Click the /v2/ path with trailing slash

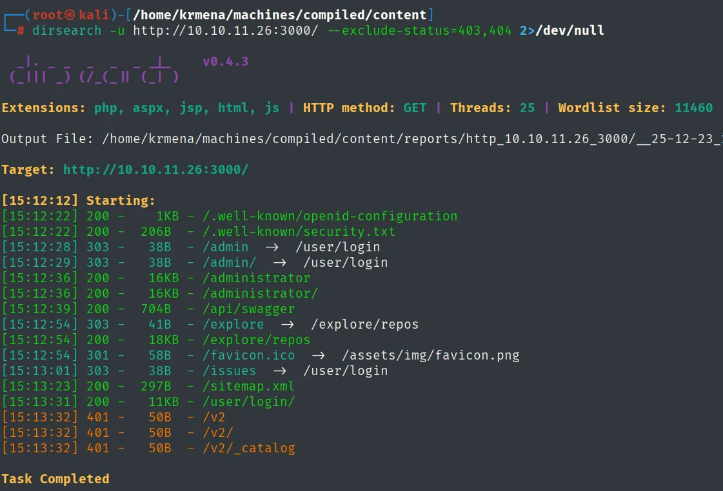217,432
